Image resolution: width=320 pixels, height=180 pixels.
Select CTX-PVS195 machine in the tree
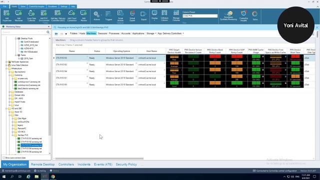tap(31, 152)
